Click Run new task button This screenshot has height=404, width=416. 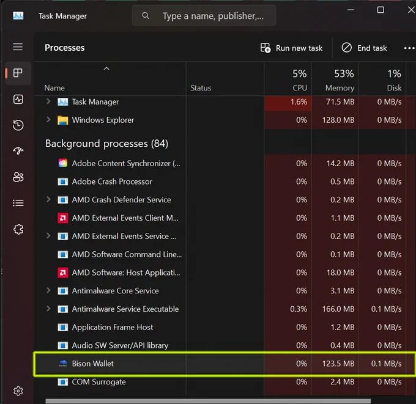(292, 48)
